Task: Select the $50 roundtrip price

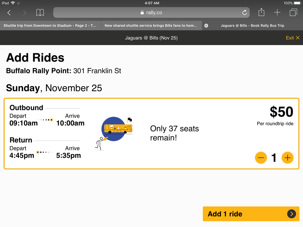Action: pyautogui.click(x=281, y=112)
